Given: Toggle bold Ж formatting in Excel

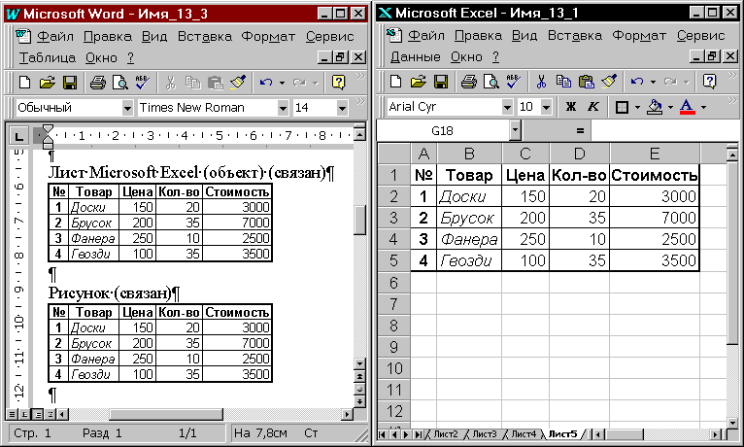Looking at the screenshot, I should pyautogui.click(x=571, y=106).
